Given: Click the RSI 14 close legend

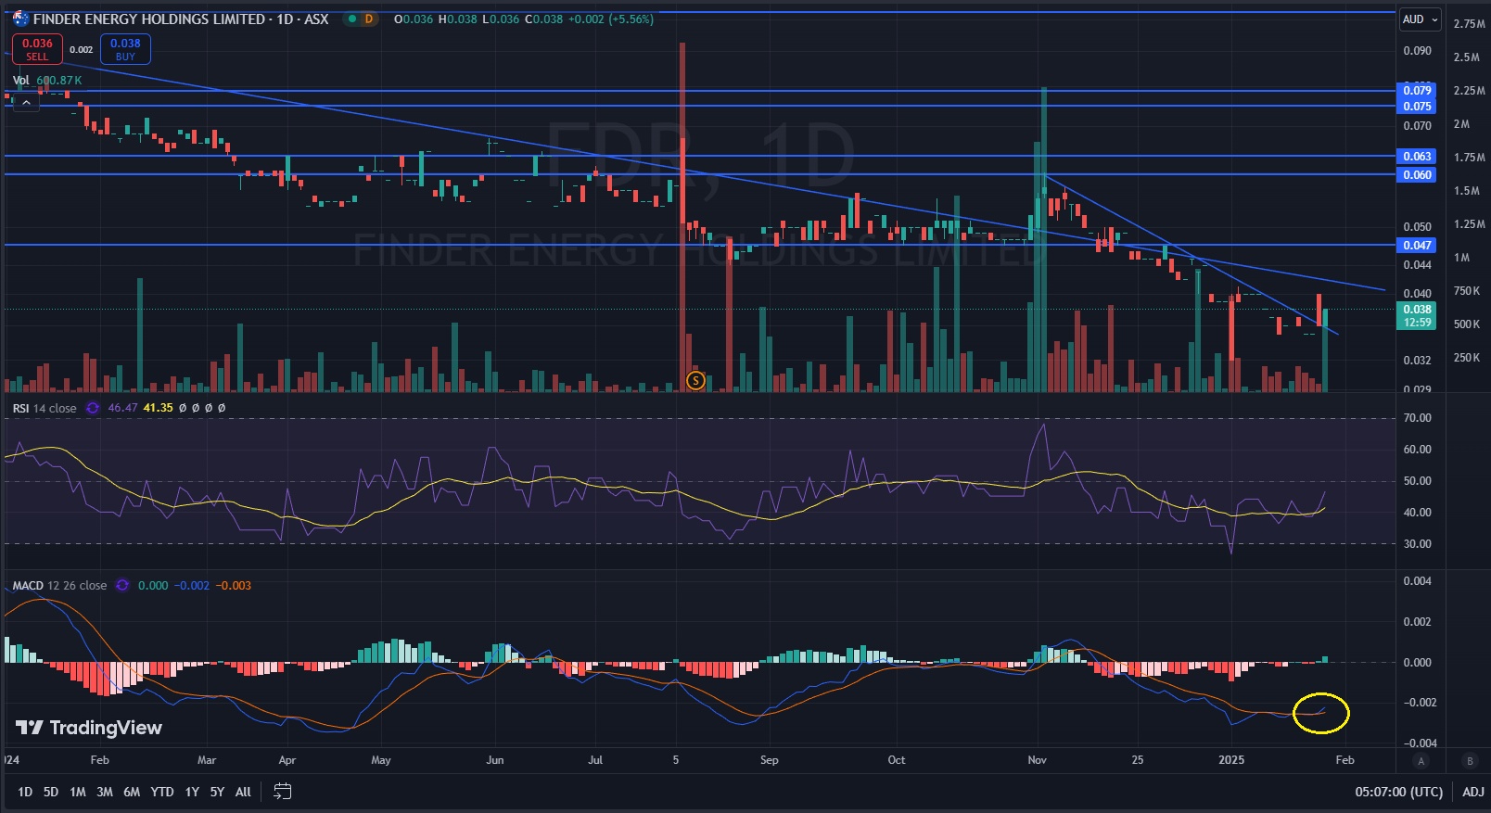Looking at the screenshot, I should pos(45,408).
